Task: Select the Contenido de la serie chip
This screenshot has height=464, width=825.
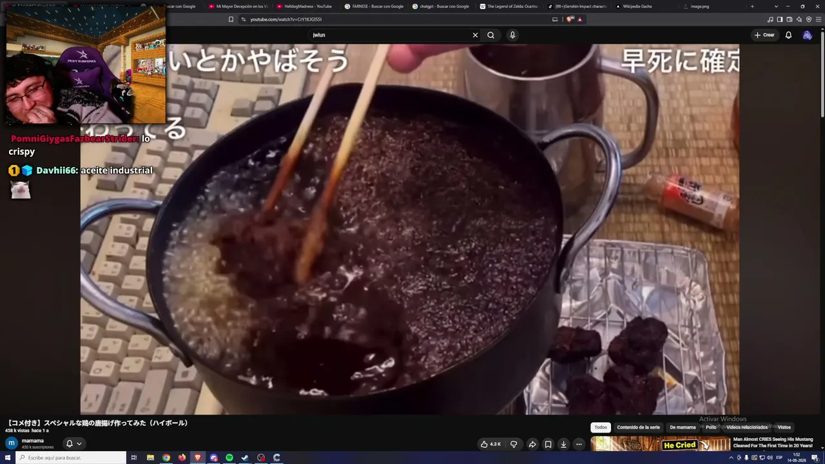Action: coord(638,427)
